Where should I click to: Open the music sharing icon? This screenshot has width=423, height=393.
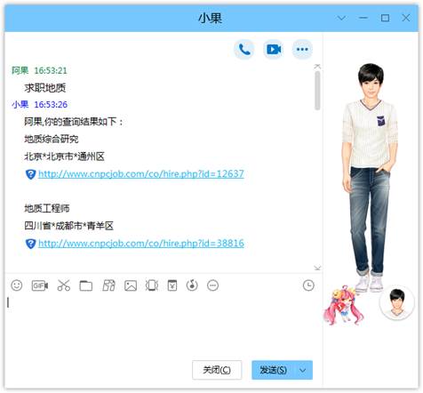click(192, 285)
